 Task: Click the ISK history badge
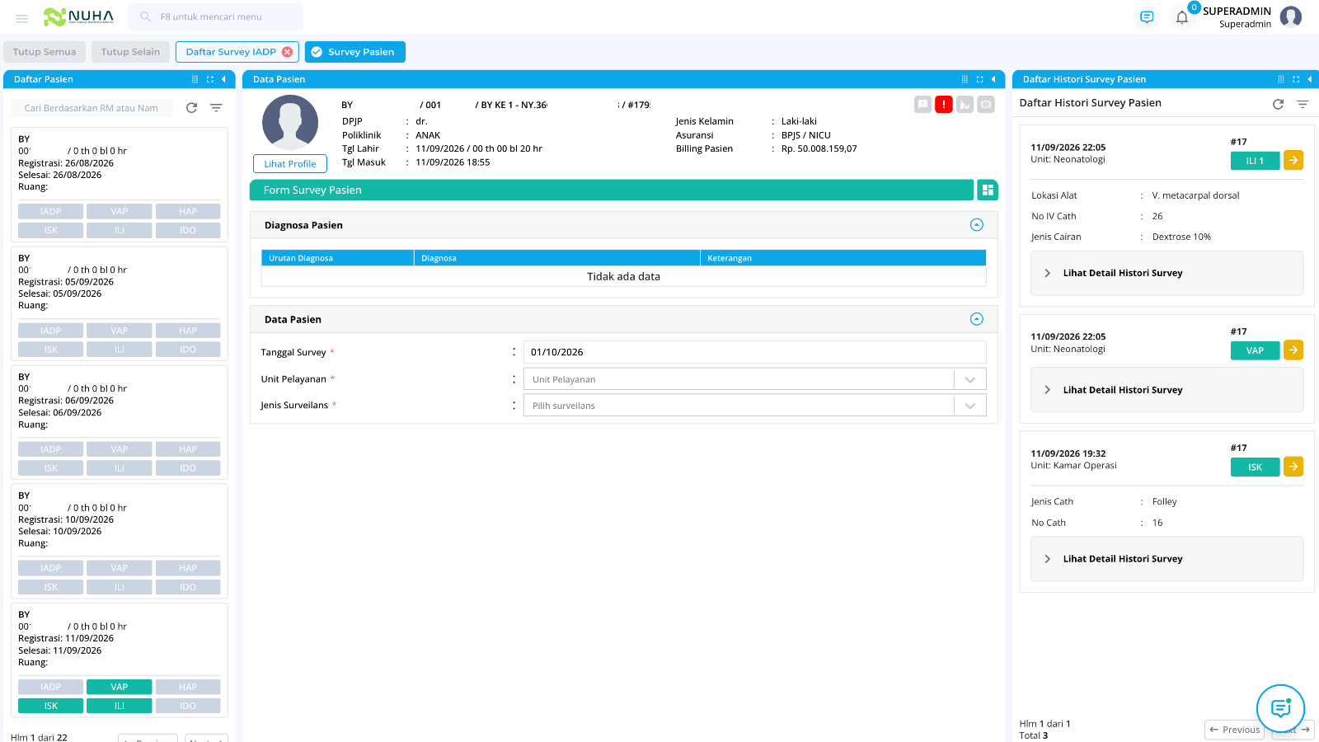click(1255, 467)
